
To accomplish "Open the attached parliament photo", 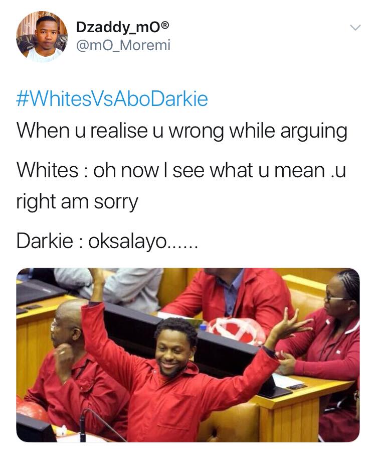I will (188, 355).
